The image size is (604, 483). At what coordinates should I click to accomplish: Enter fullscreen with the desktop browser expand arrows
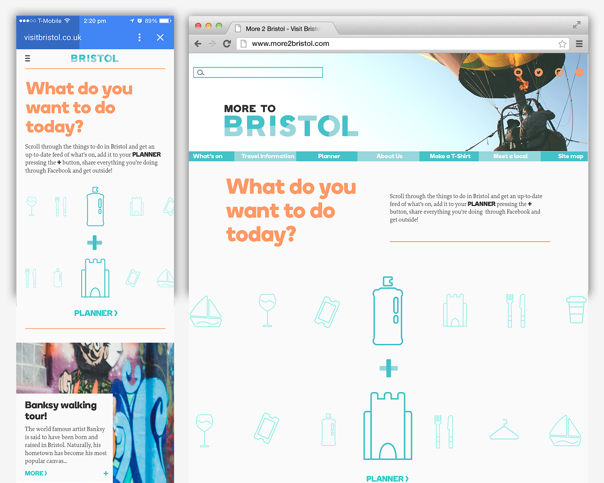(x=577, y=25)
